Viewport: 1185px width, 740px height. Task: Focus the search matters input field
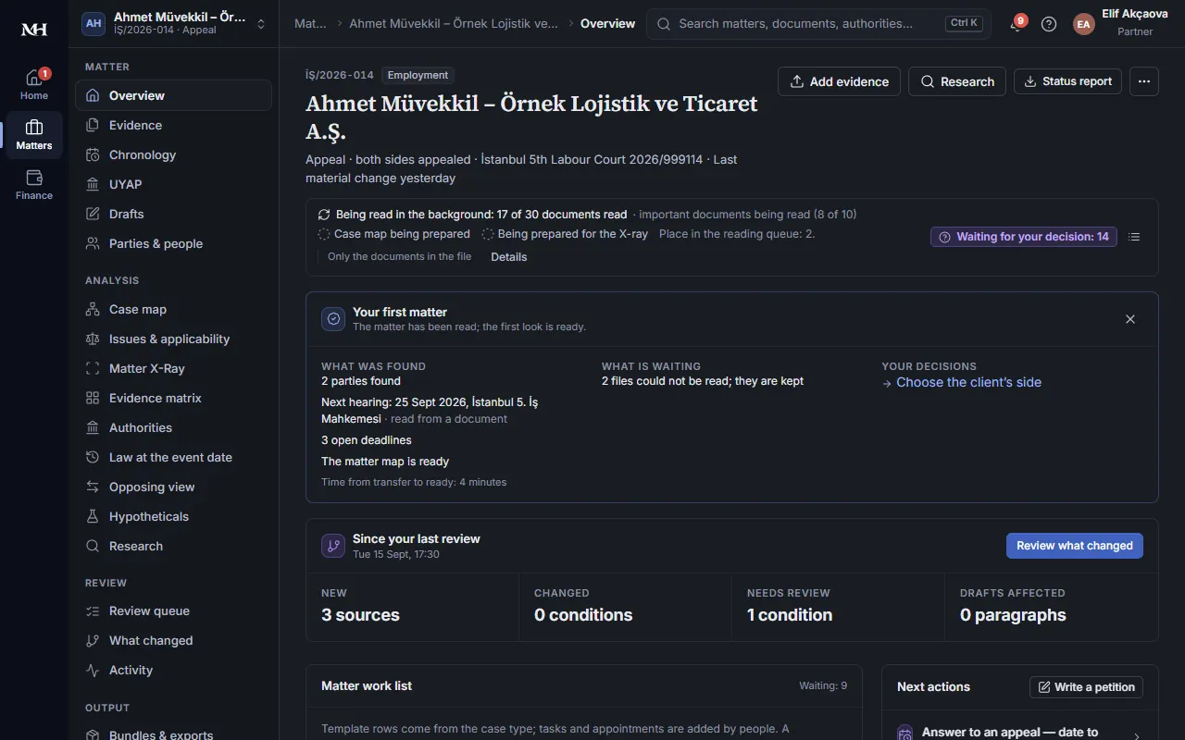818,24
